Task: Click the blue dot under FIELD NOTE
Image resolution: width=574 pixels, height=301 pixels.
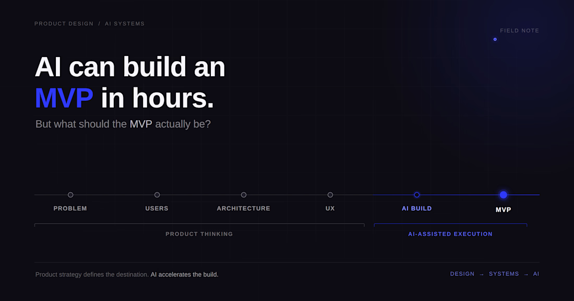Action: 495,39
